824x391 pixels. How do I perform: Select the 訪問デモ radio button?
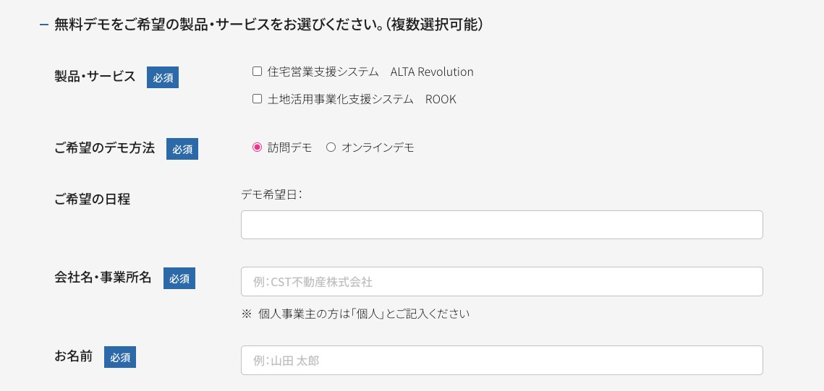[257, 147]
